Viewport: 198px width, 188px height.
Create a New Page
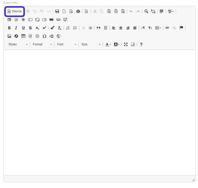[x=64, y=11]
